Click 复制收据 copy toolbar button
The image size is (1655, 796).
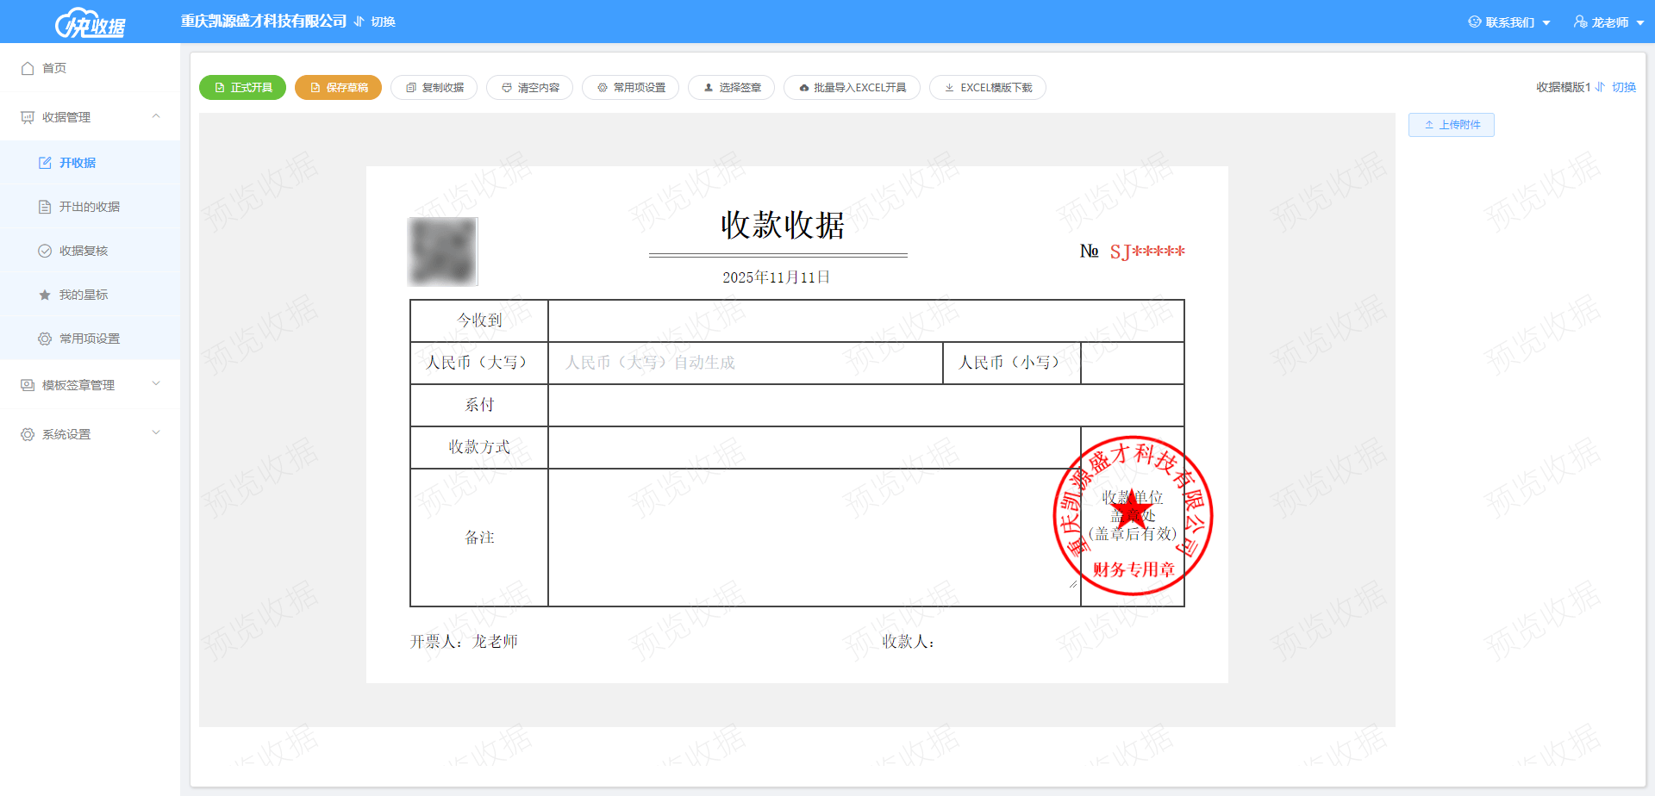[x=434, y=88]
